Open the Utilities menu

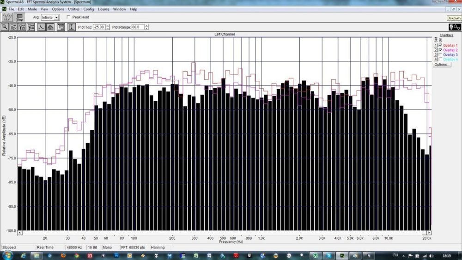(x=73, y=9)
